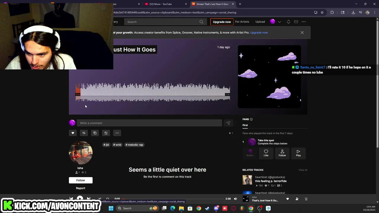
Task: Open browser extensions puzzle icon
Action: click(332, 12)
